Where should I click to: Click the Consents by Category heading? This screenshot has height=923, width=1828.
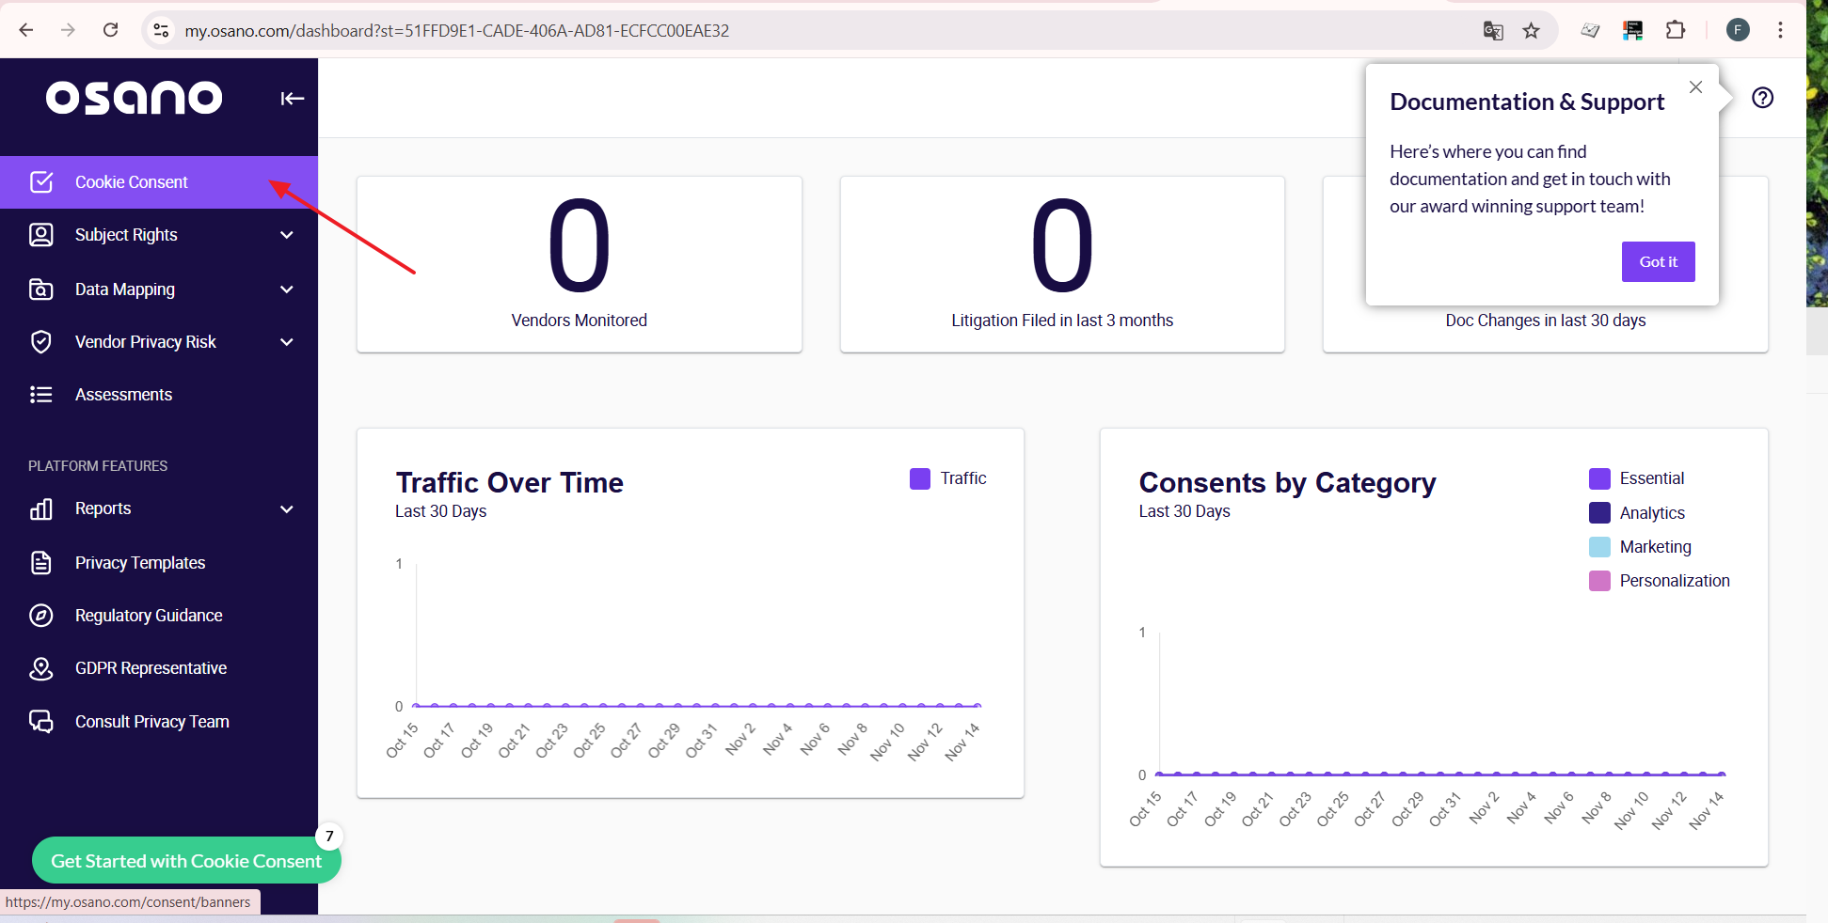[x=1287, y=482]
